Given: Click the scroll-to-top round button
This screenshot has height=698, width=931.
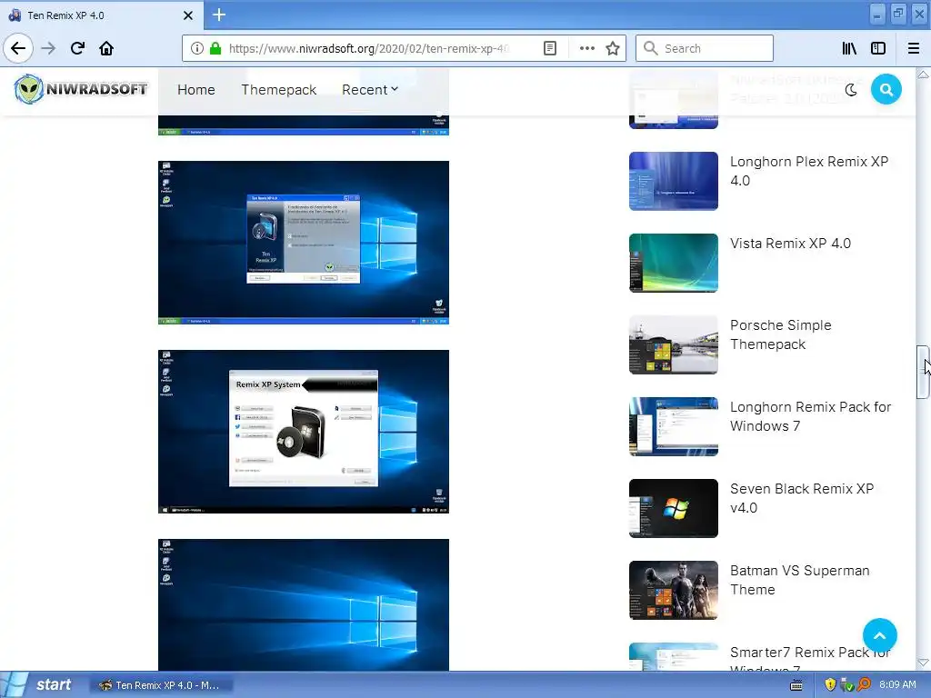Looking at the screenshot, I should click(880, 635).
